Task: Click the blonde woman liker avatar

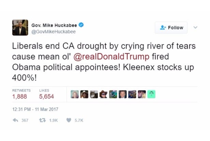Action: tap(75, 94)
